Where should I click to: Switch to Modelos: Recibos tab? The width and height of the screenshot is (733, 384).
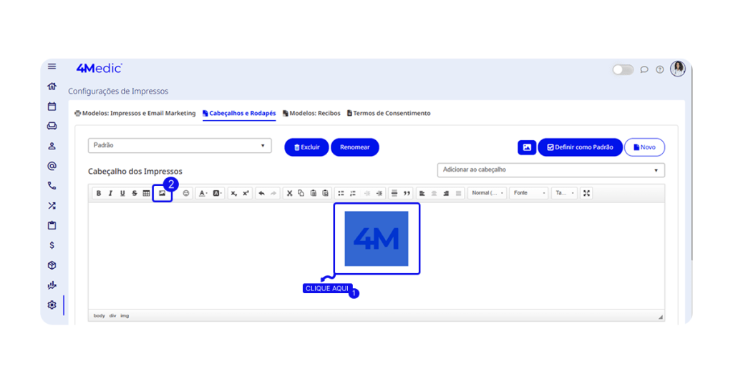[311, 113]
